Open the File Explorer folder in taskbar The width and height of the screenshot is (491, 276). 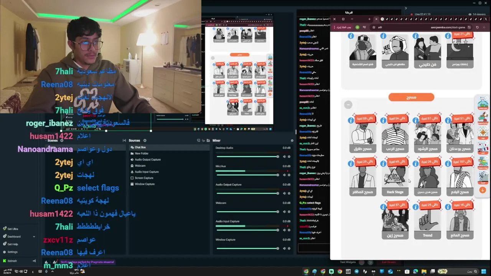point(424,272)
